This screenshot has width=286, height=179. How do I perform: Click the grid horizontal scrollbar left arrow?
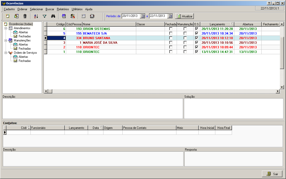coord(46,91)
